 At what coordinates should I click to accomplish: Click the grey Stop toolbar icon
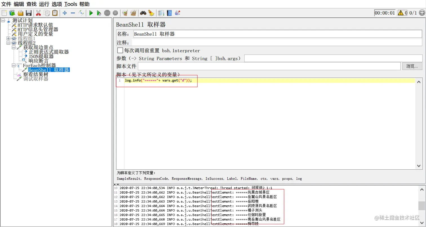pos(107,13)
